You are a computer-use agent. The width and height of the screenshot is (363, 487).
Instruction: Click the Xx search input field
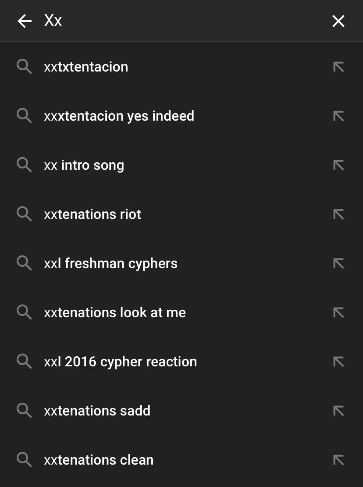click(x=175, y=21)
